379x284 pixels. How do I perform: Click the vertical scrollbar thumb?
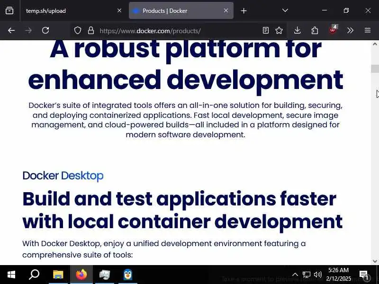point(375,69)
